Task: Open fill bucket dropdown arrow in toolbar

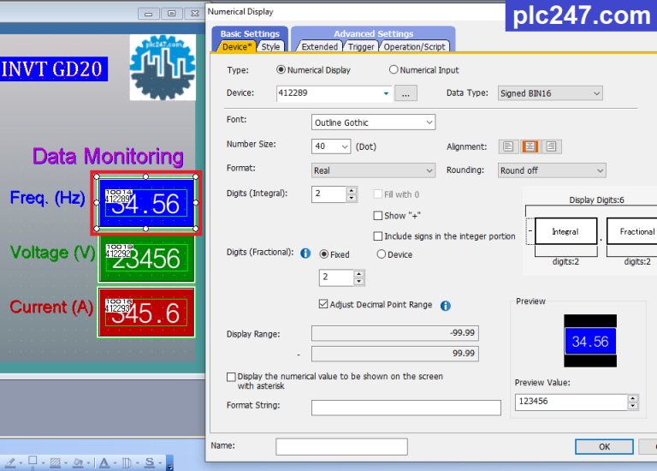Action: click(88, 463)
